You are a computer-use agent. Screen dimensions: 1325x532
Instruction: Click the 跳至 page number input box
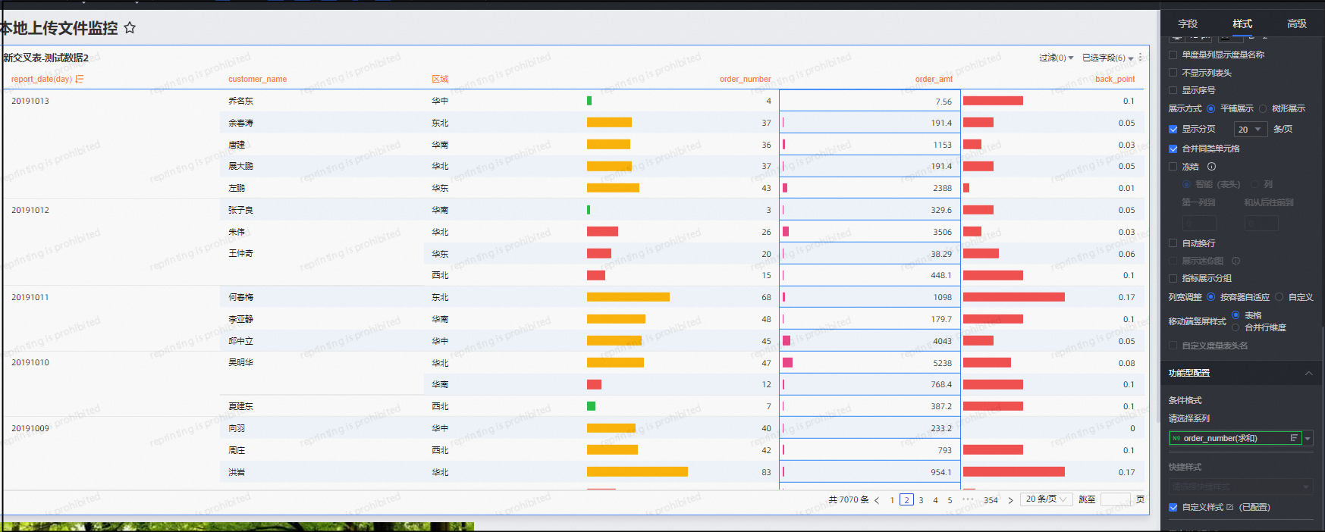(x=1115, y=499)
